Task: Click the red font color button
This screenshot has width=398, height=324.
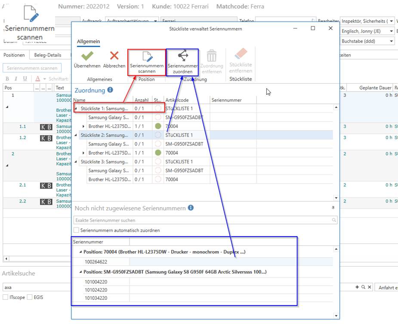Action: tap(38, 79)
